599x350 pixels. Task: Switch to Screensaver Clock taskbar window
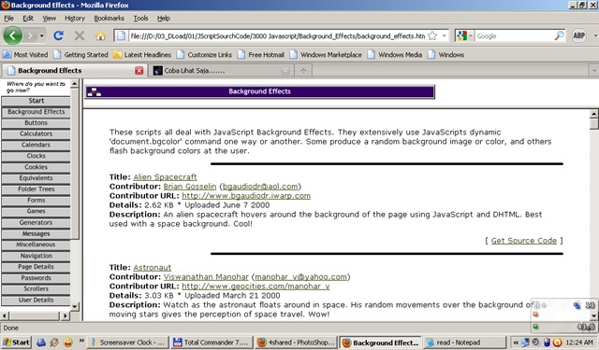point(127,343)
